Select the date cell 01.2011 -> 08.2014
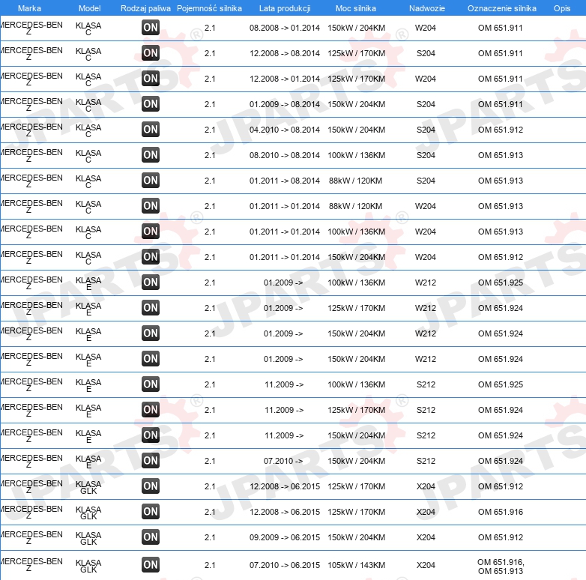 (285, 181)
